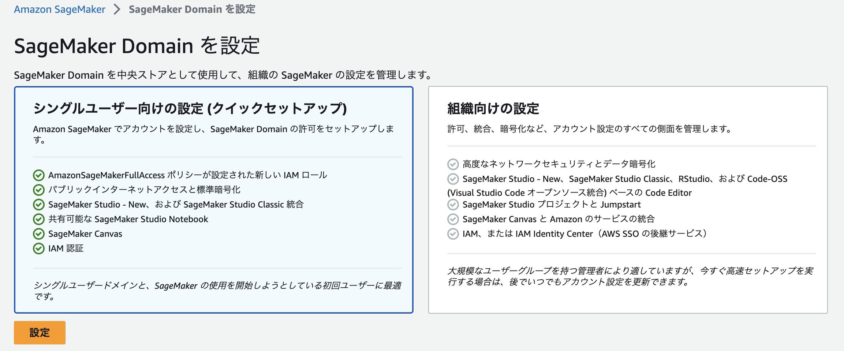Click checkmark icon next to IAM 認証
The height and width of the screenshot is (351, 844).
(39, 249)
